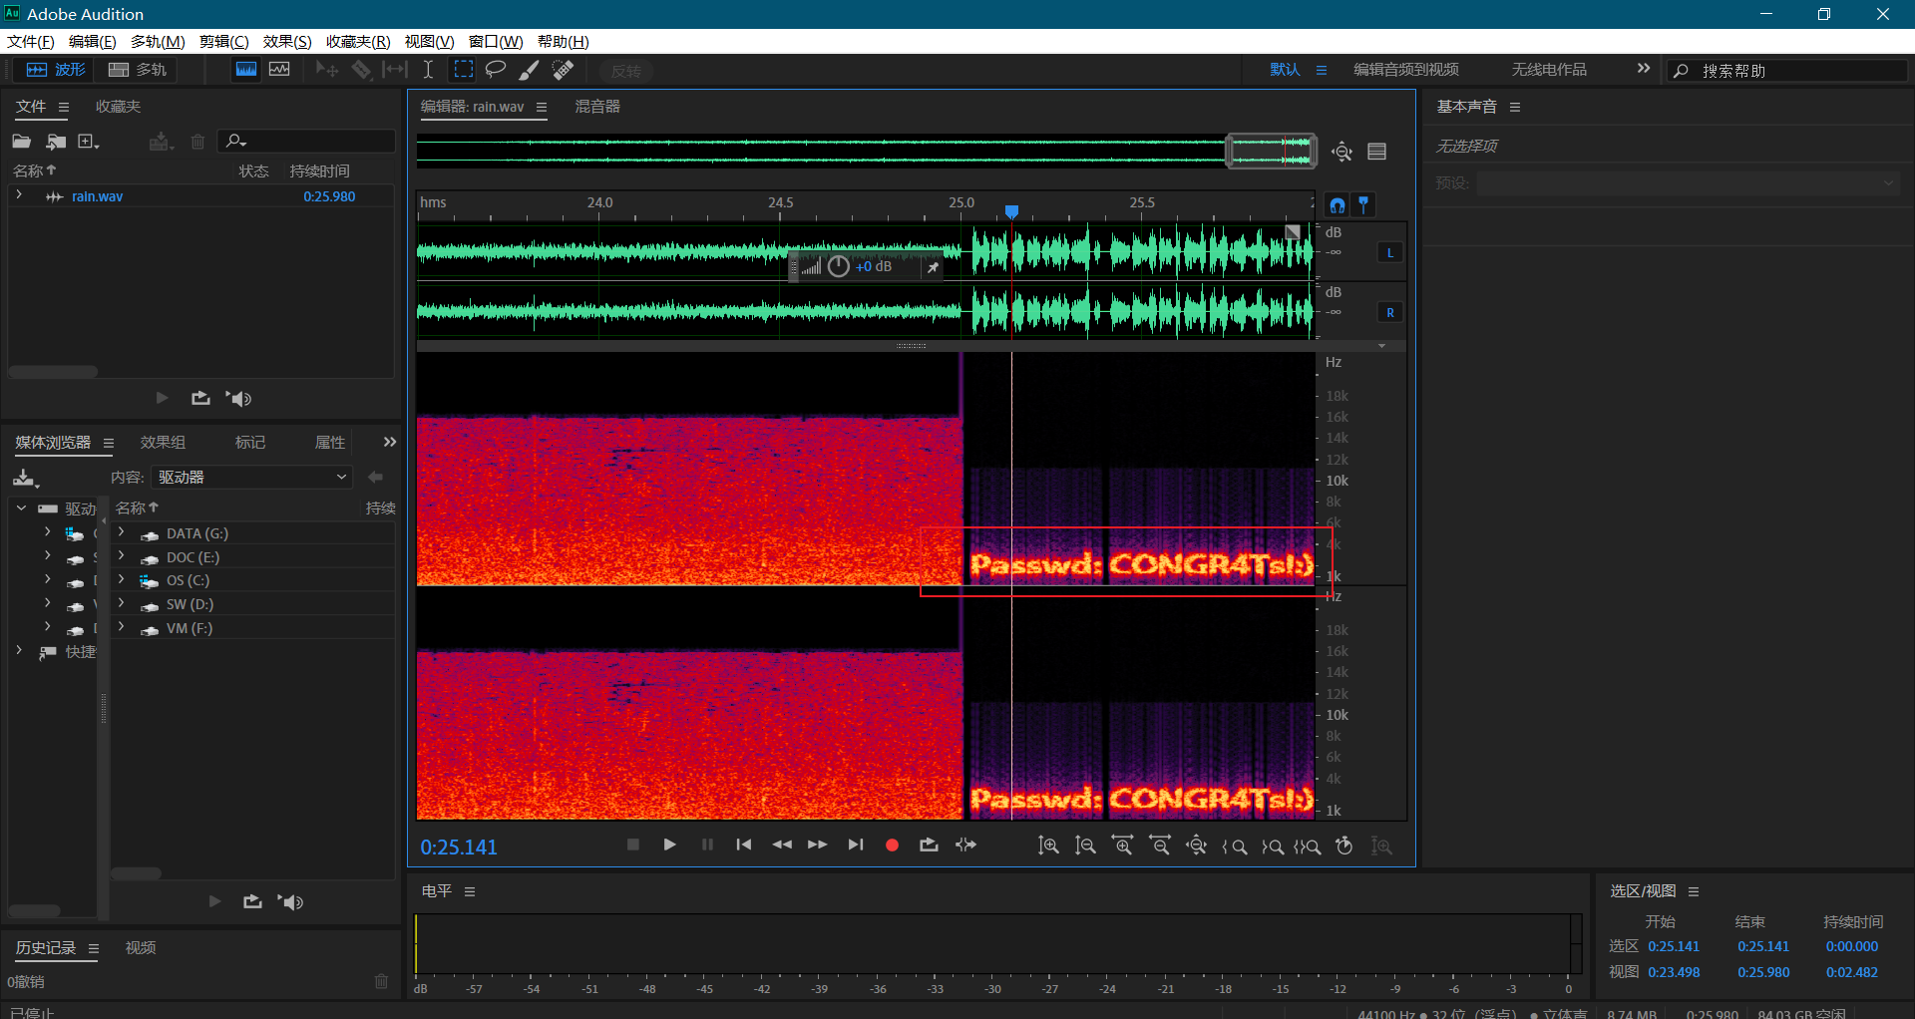Open the 基本声音 panel menu

pyautogui.click(x=1515, y=107)
